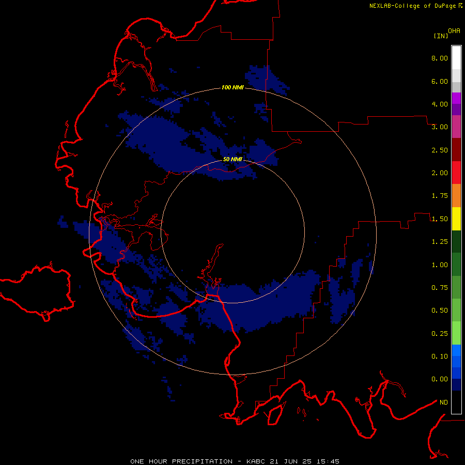Select the yellow legend swatch
Image resolution: width=465 pixels, height=465 pixels.
(x=456, y=219)
